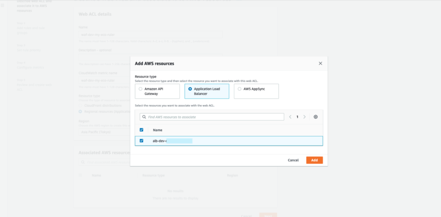Click the alb-dev resource name text
Image resolution: width=441 pixels, height=217 pixels.
click(x=172, y=141)
